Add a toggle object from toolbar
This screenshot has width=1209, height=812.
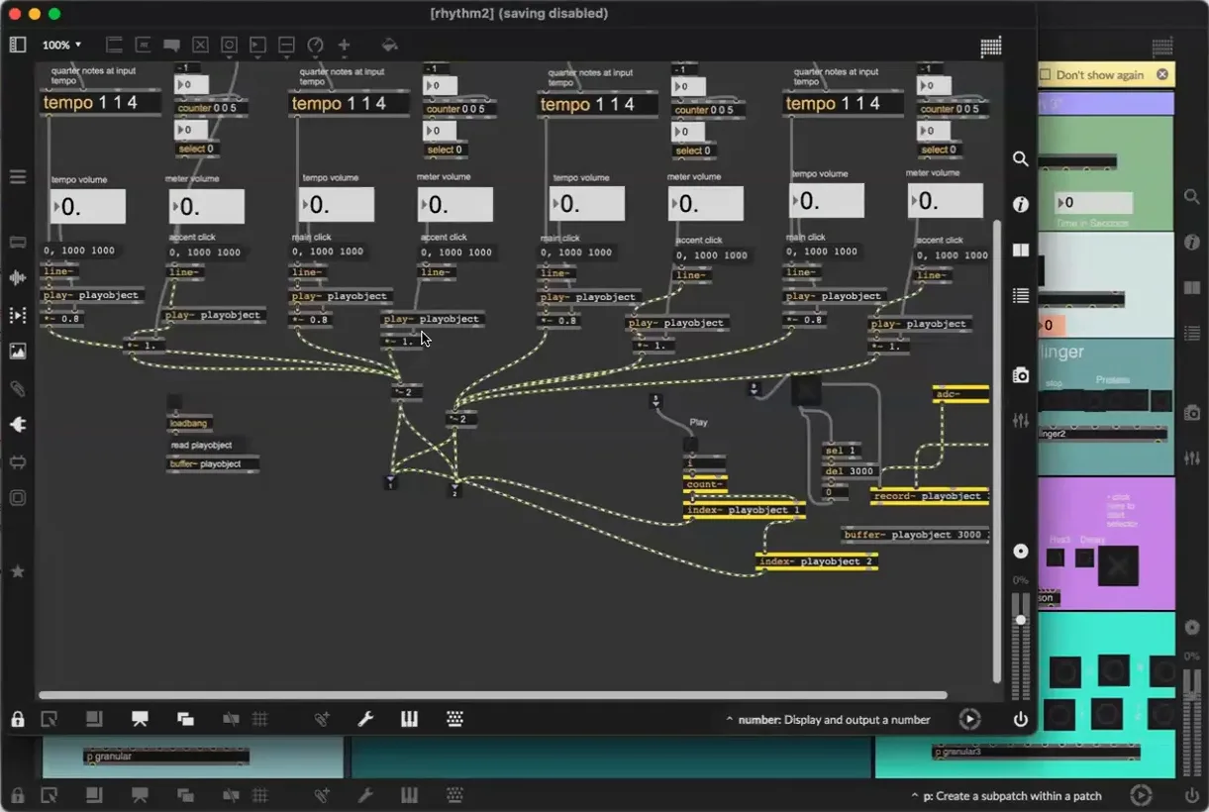click(x=200, y=45)
